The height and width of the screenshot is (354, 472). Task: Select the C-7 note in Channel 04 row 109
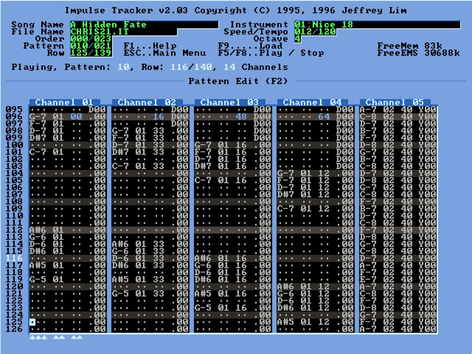(286, 209)
